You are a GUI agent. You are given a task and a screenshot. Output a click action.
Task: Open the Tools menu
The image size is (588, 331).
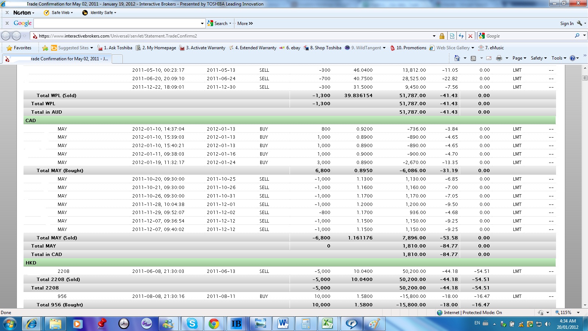click(558, 58)
